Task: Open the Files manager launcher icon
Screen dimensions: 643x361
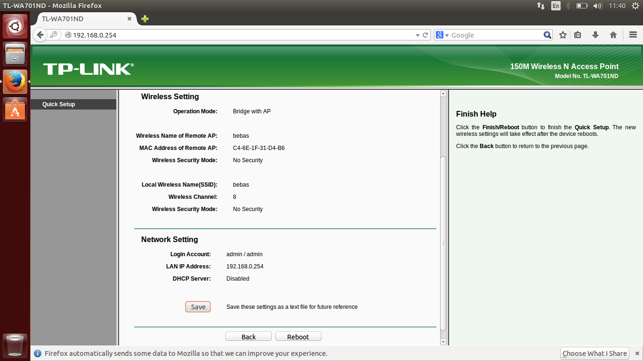Action: click(x=15, y=54)
